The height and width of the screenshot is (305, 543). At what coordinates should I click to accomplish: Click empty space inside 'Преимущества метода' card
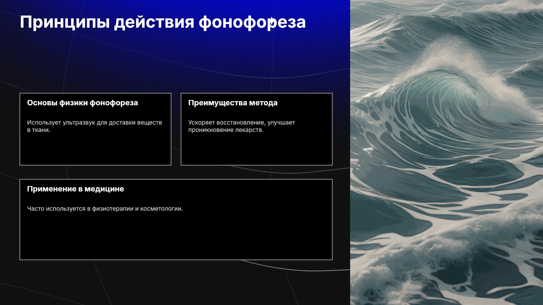[x=257, y=150]
